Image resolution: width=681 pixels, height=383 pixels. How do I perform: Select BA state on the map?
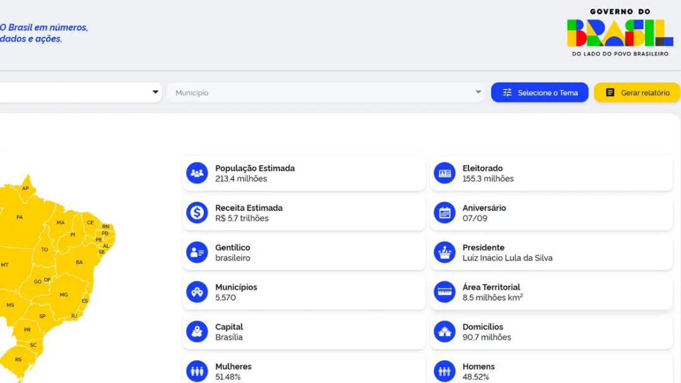click(78, 262)
